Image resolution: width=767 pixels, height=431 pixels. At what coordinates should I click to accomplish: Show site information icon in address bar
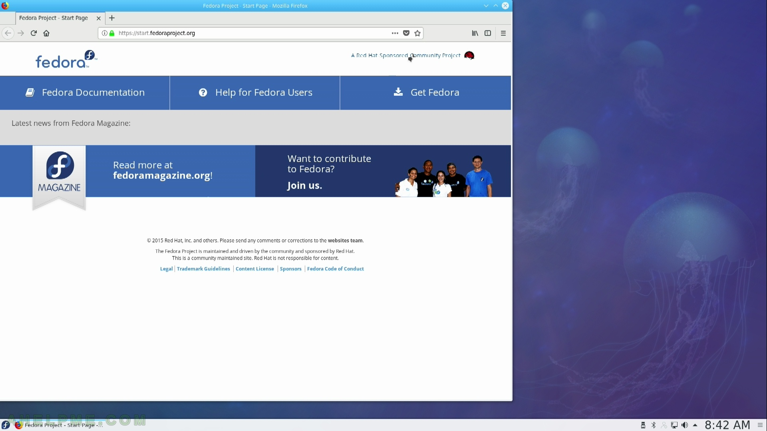104,33
